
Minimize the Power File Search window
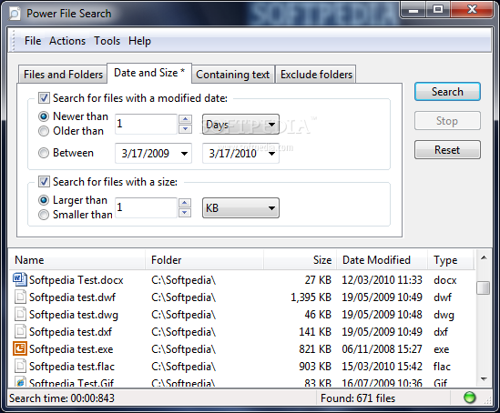[x=413, y=10]
